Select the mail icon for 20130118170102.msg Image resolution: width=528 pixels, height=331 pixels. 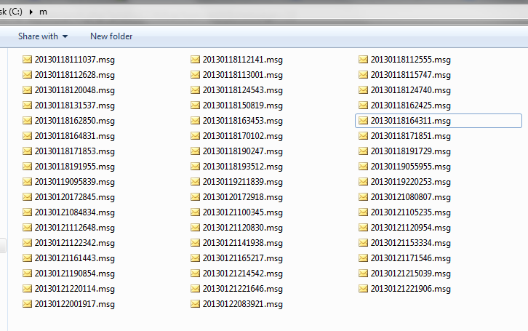coord(196,136)
